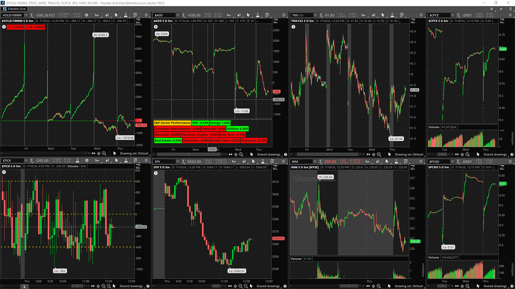Open the 5m timeframe selector in $TICK
Screen dimensions: 515x289
[96, 161]
